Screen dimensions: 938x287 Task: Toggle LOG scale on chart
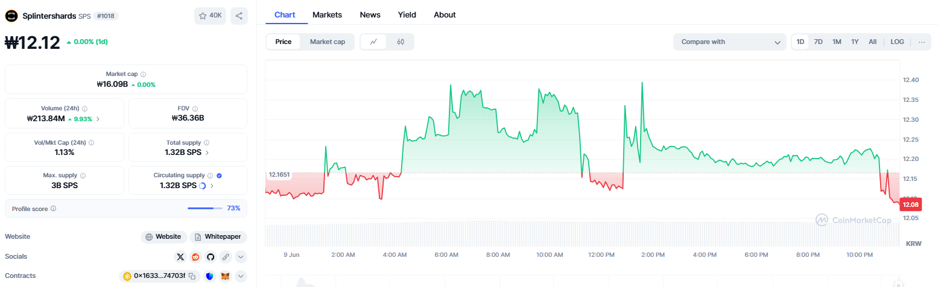point(898,42)
